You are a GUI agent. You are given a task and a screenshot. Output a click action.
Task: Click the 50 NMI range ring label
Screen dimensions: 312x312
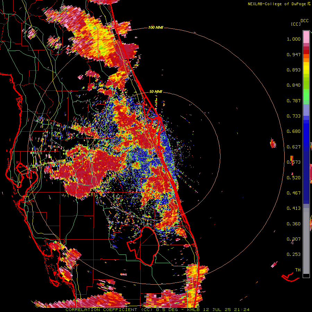click(156, 92)
